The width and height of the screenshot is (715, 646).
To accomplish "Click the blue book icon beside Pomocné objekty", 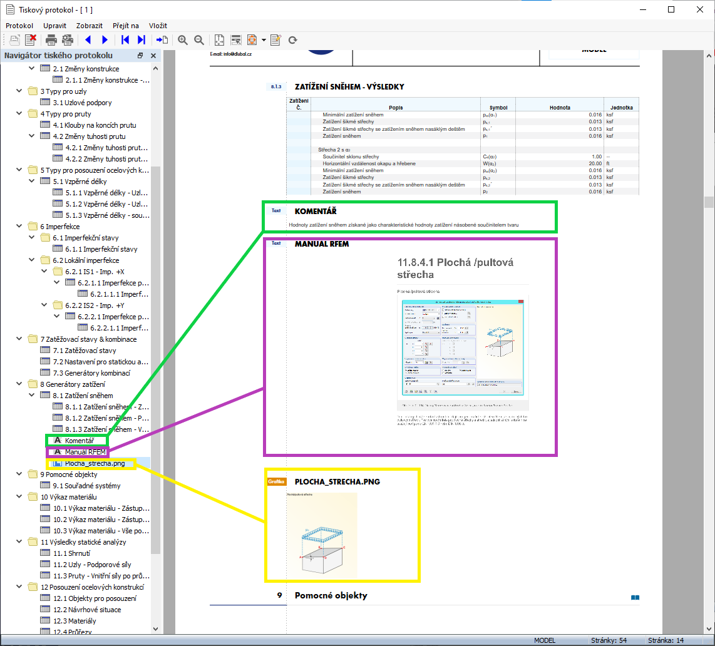I will 635,597.
